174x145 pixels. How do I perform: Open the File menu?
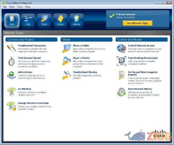click(x=5, y=7)
